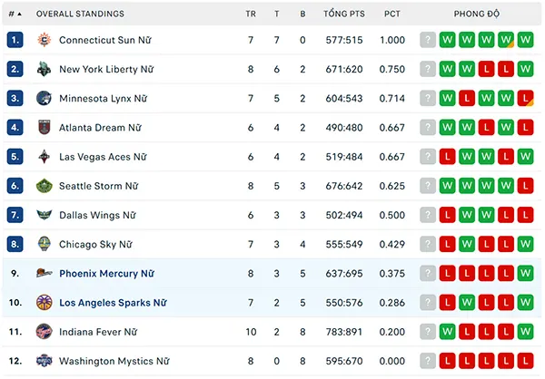Click the Las Vegas Aces team logo
The image size is (545, 379).
[x=45, y=157]
